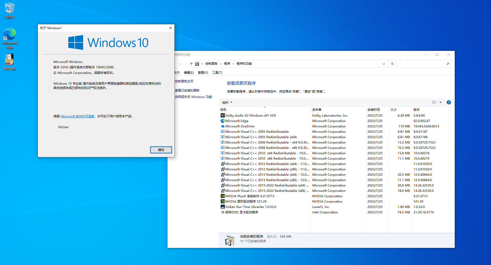This screenshot has width=491, height=265.
Task: Click the Visual C++ 2013 (x86) row icon
Action: tap(223, 180)
